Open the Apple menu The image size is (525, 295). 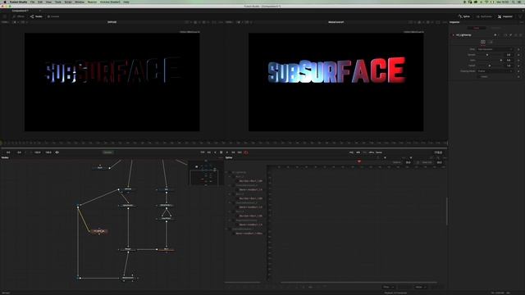pyautogui.click(x=5, y=2)
